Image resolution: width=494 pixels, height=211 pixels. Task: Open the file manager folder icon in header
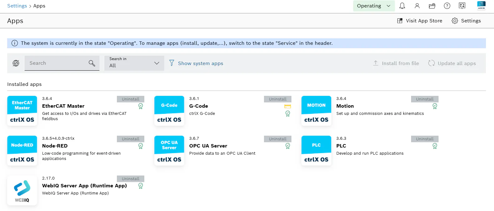pos(432,6)
